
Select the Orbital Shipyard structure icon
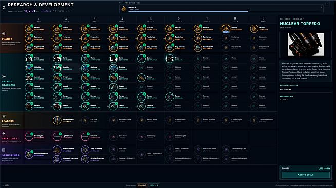[85, 159]
